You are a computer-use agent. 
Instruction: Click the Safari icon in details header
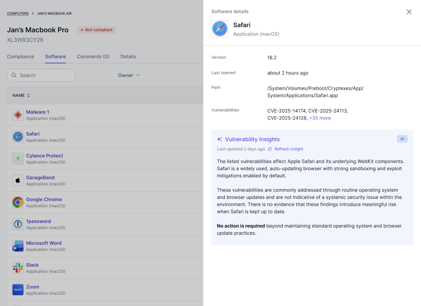[x=220, y=29]
